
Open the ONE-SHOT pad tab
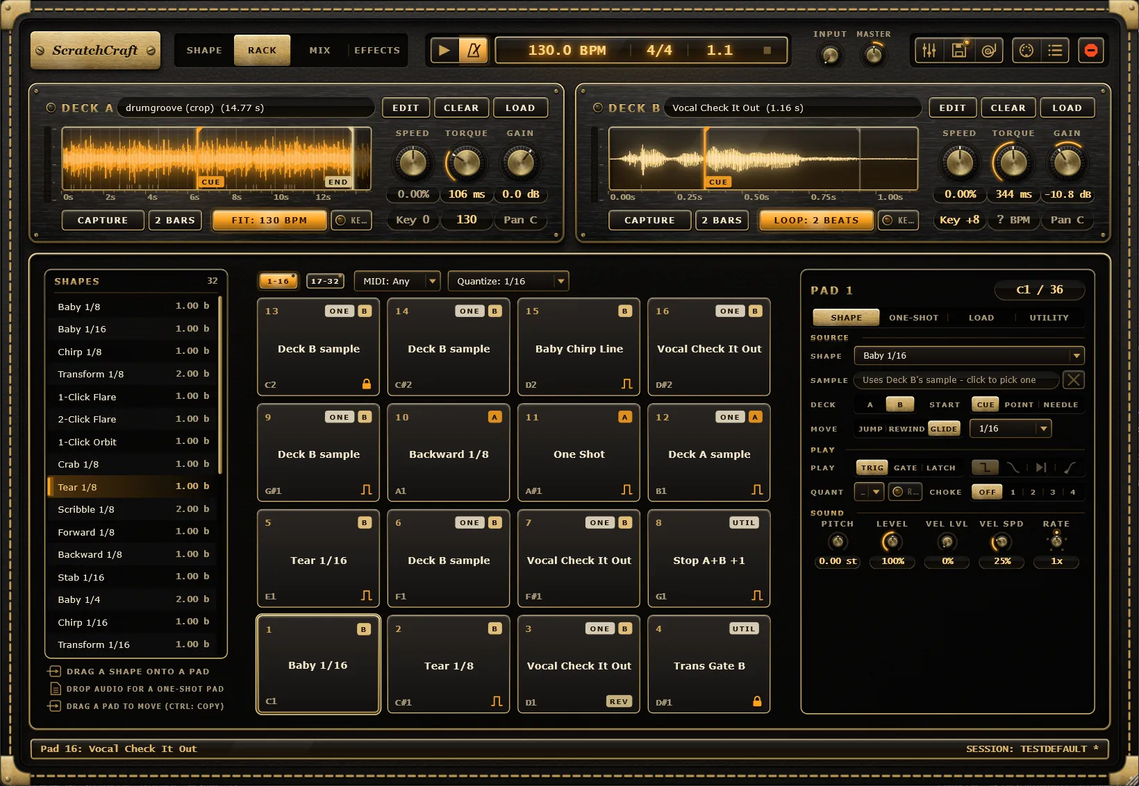coord(913,318)
